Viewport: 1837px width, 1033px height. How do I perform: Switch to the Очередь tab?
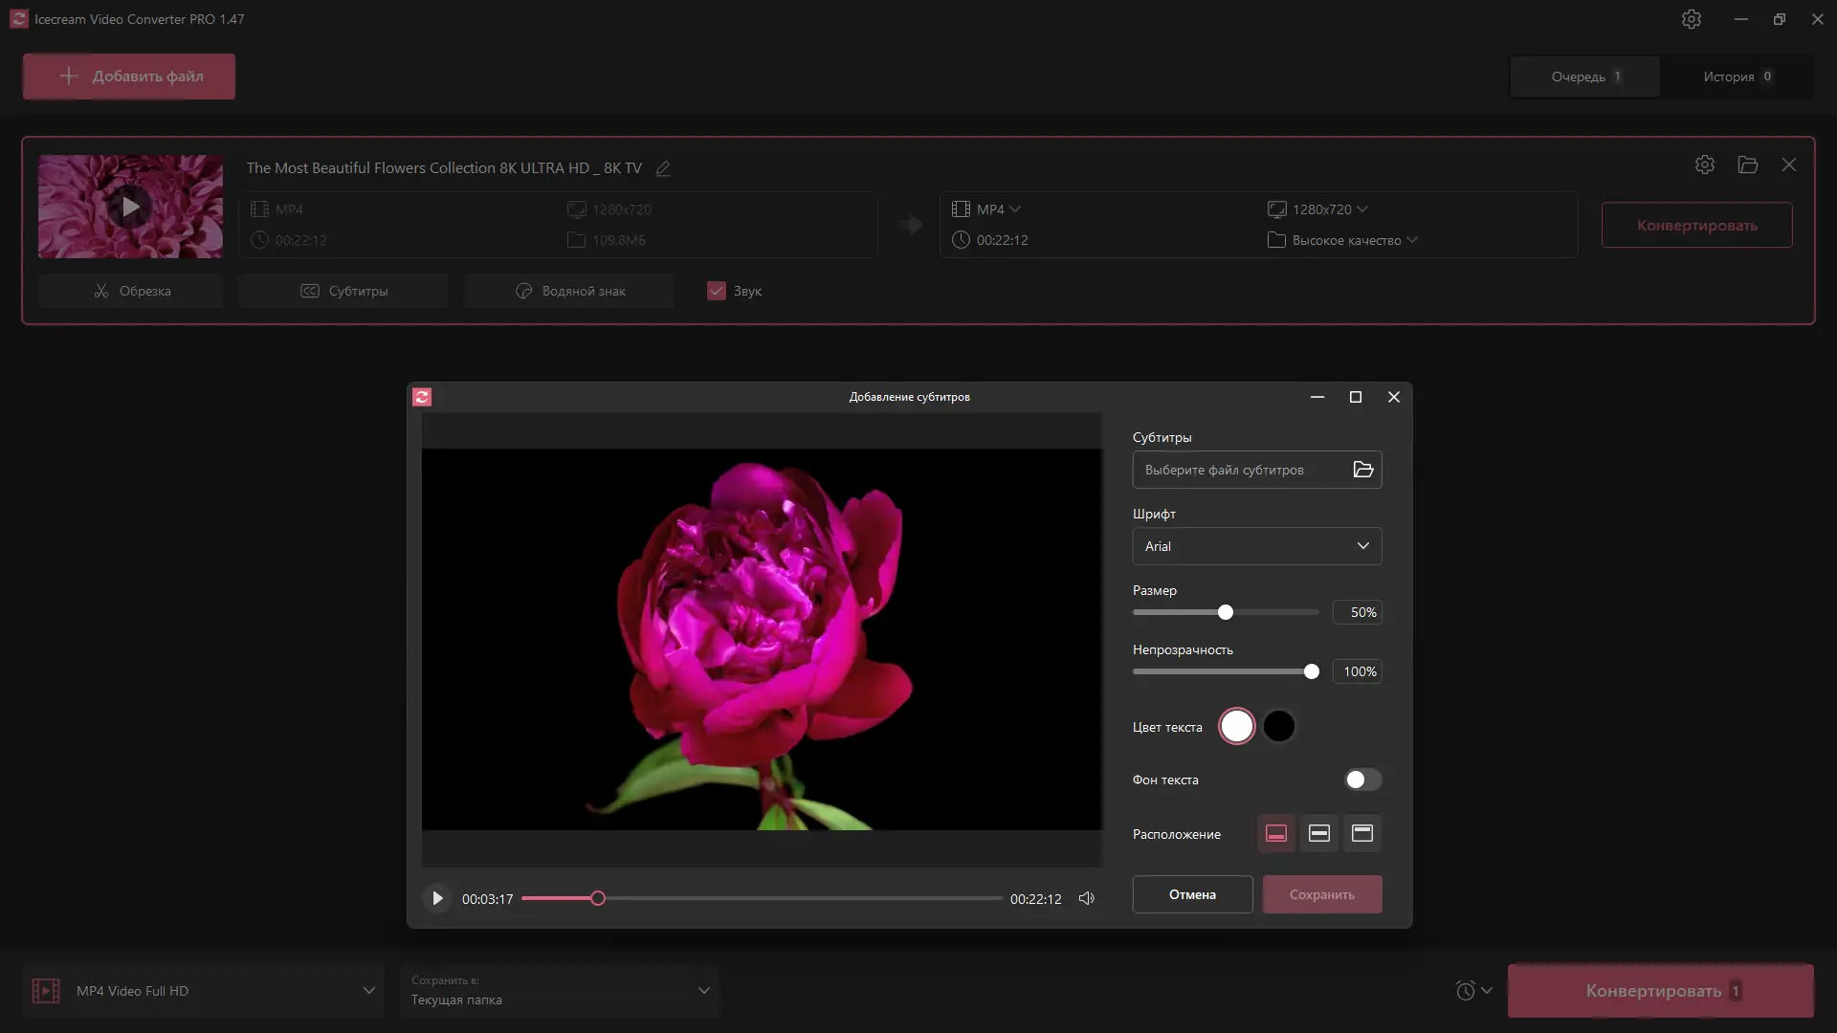coord(1584,77)
